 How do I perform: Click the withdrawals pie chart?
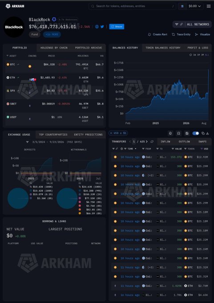(x=67, y=198)
